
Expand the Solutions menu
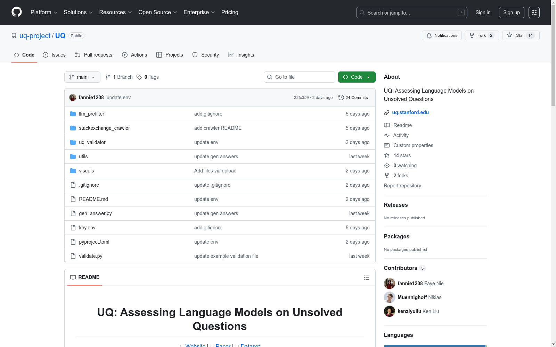[x=78, y=12]
